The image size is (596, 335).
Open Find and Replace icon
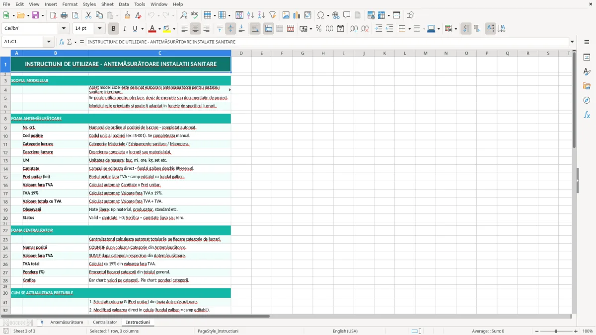point(184,15)
